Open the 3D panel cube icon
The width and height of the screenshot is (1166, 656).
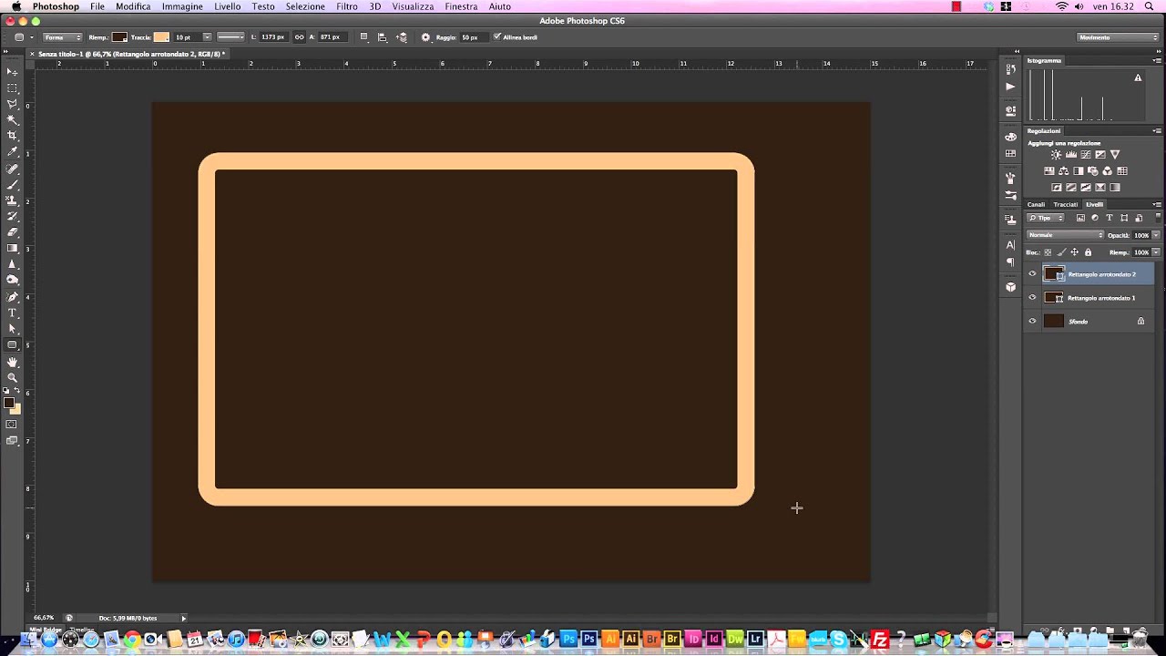1010,287
